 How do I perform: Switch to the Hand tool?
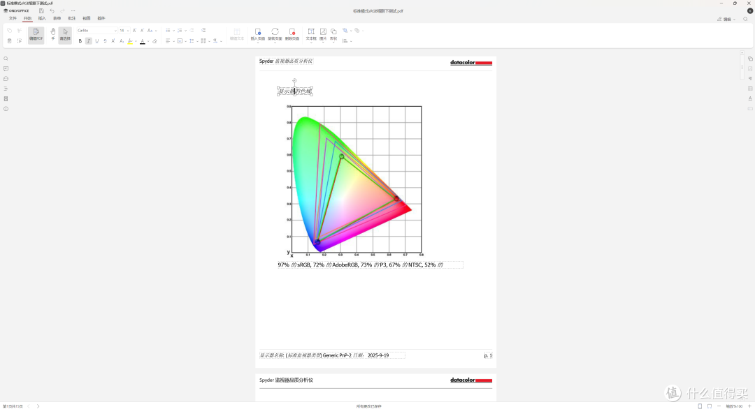pos(53,34)
